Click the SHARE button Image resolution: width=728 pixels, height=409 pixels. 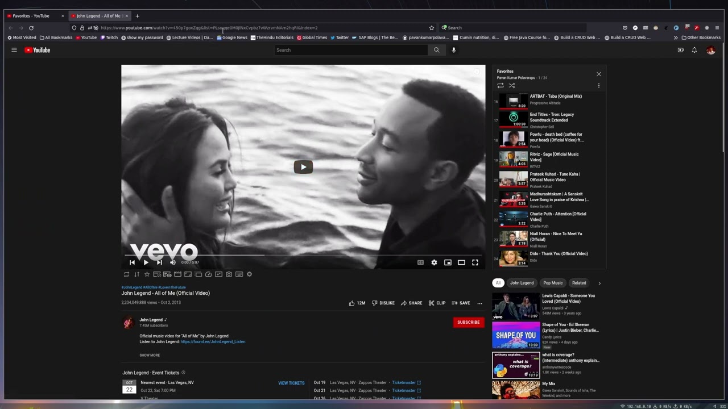(411, 303)
